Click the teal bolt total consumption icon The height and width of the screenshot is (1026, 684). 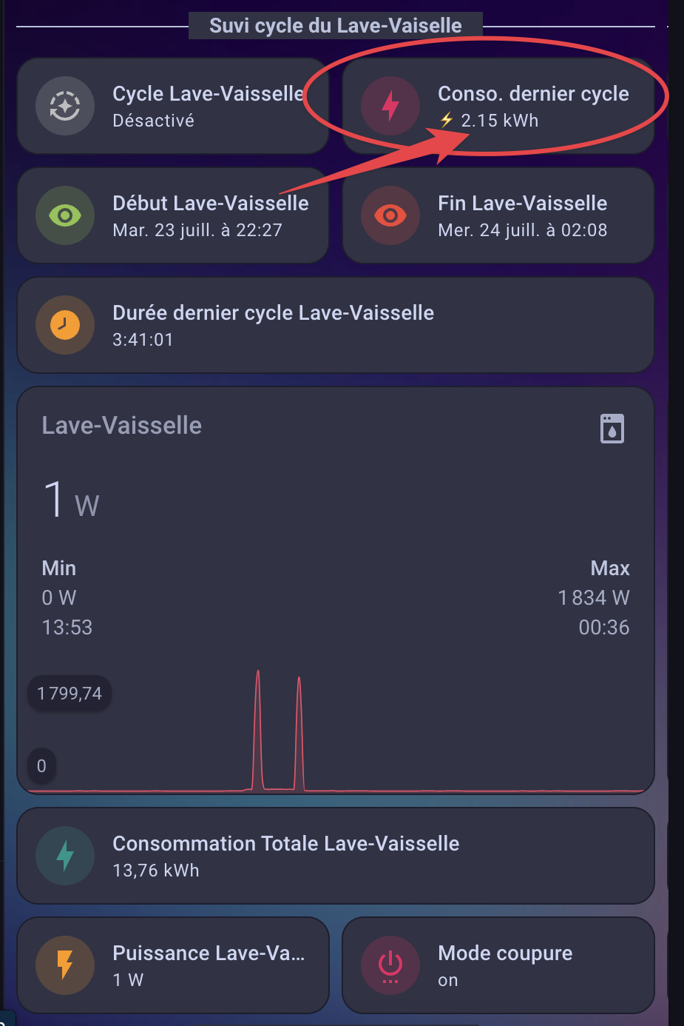coord(65,856)
